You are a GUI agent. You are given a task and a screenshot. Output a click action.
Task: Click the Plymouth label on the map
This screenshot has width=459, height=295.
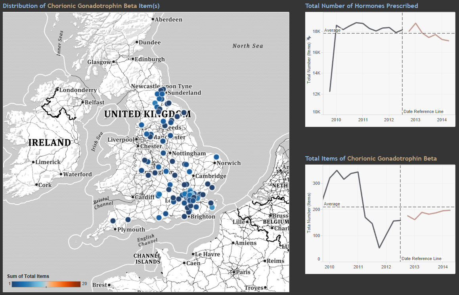pyautogui.click(x=131, y=230)
